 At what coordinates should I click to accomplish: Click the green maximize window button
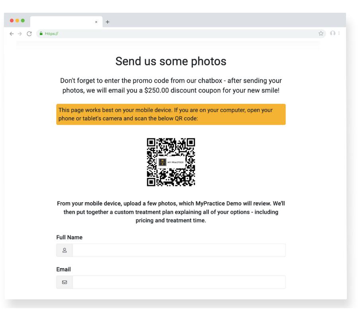pyautogui.click(x=23, y=21)
